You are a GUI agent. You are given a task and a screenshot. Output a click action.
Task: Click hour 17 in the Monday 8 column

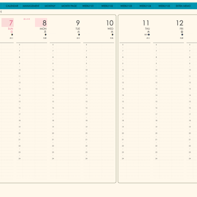pyautogui.click(x=20, y=114)
